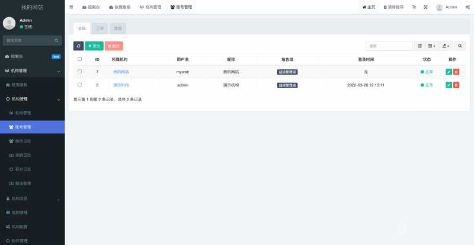Screen dimensions: 474x245
Task: Expand 机构会员 menu in sidebar
Action: [33, 199]
